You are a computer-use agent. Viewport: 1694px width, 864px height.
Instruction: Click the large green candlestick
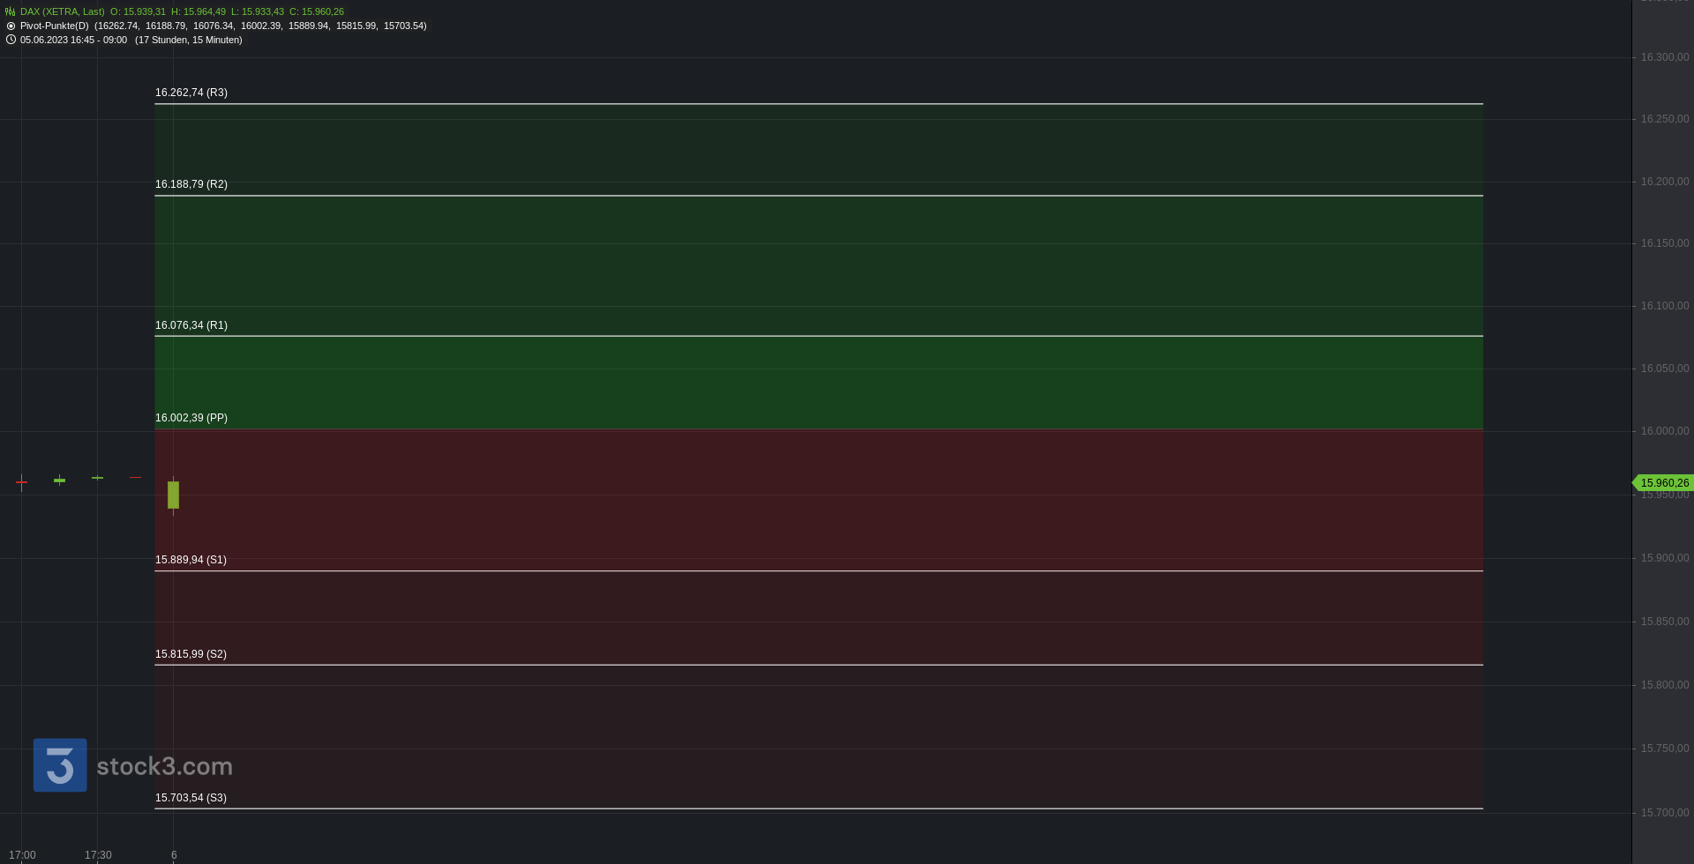(x=174, y=495)
